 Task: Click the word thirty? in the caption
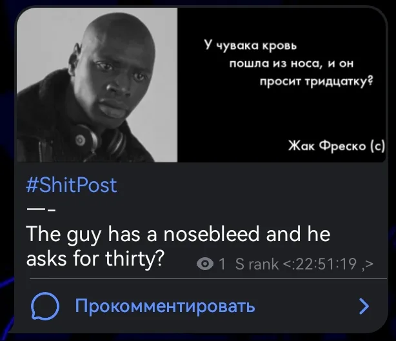click(x=135, y=258)
